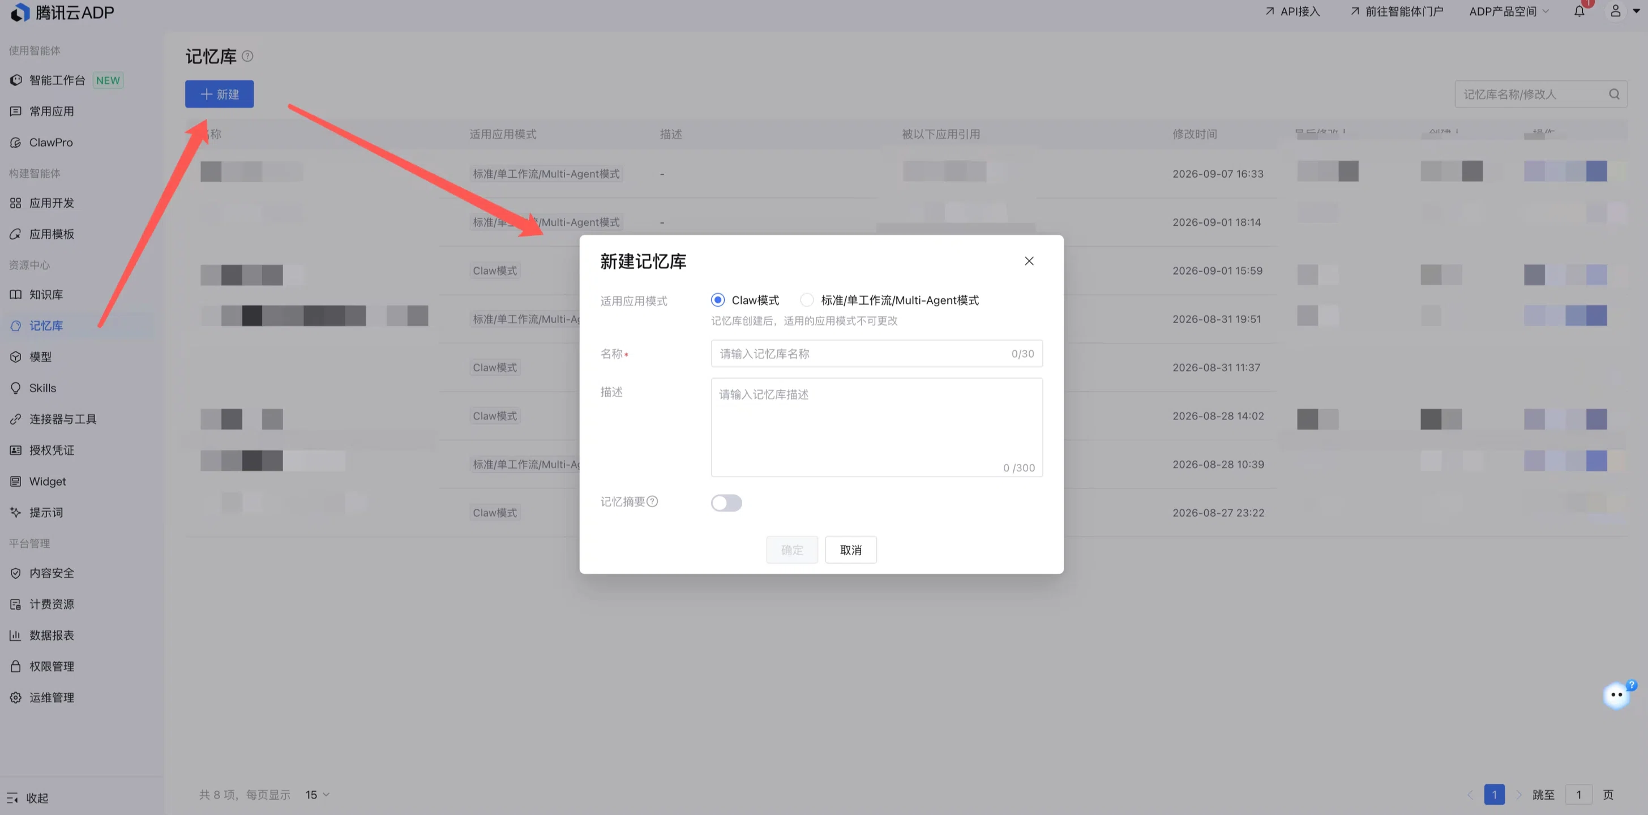The image size is (1648, 815).
Task: Select 标准/单工作流/Multi-Agent模式 radio option
Action: click(807, 300)
